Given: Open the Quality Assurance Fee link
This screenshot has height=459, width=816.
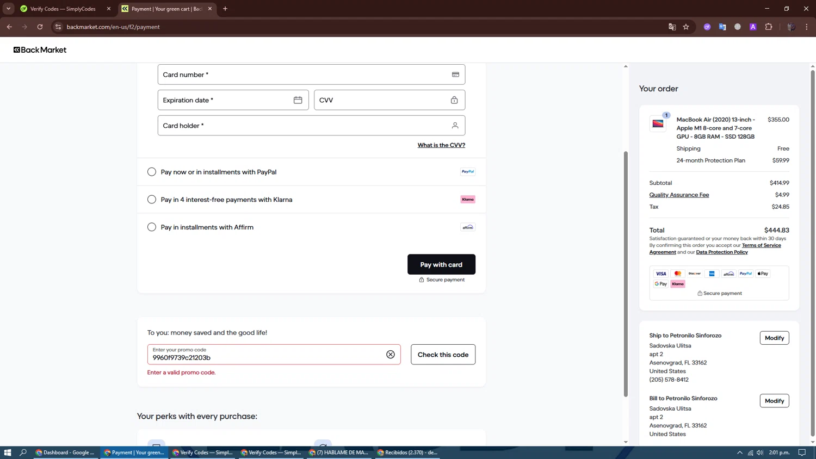Looking at the screenshot, I should 679,195.
